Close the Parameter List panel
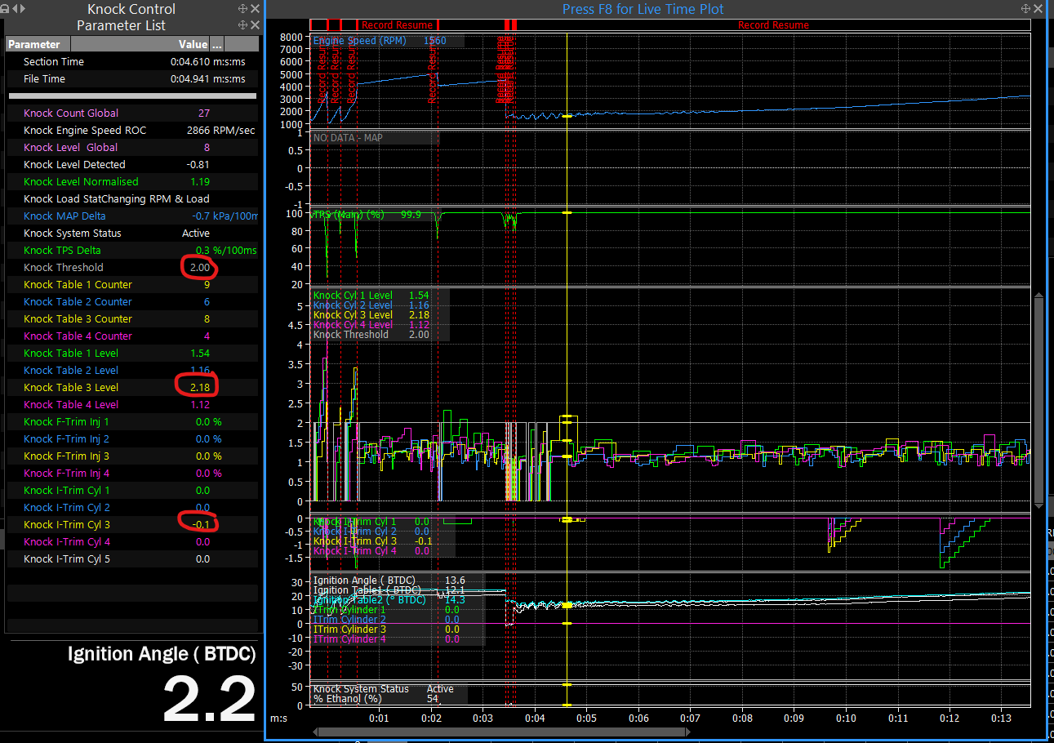Image resolution: width=1054 pixels, height=743 pixels. coord(256,25)
